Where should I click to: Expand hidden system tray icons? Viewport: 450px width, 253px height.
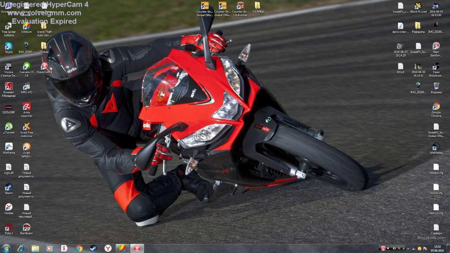click(409, 248)
